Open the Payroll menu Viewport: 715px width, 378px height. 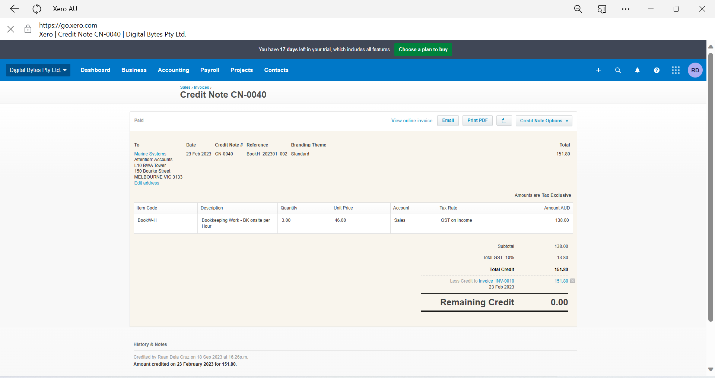click(210, 70)
